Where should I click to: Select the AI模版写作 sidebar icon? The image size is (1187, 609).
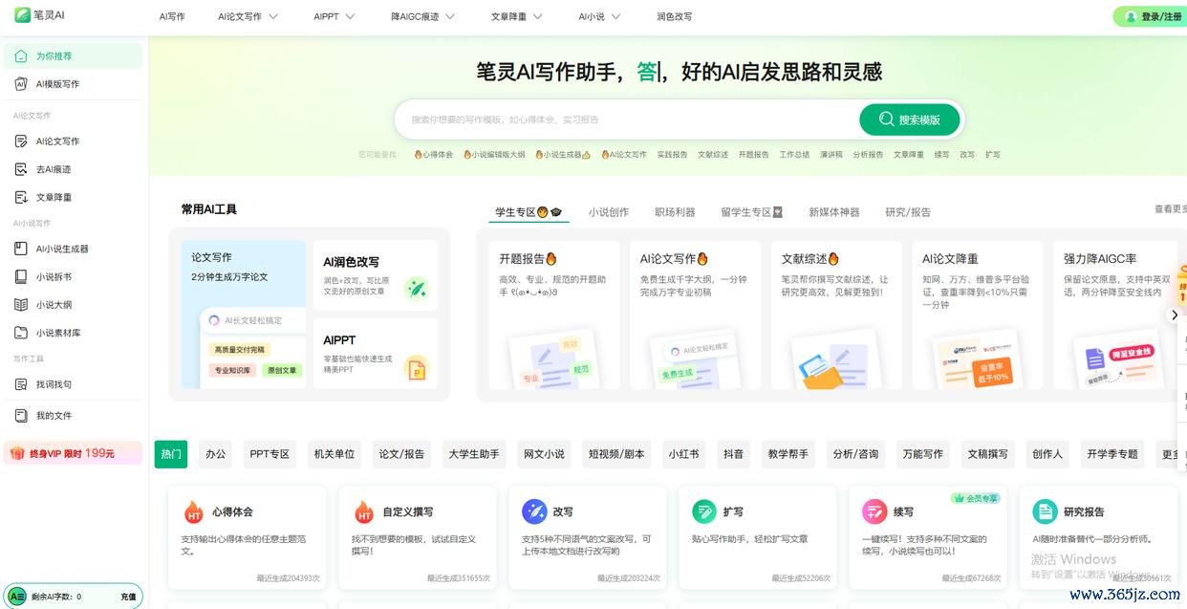pos(21,84)
